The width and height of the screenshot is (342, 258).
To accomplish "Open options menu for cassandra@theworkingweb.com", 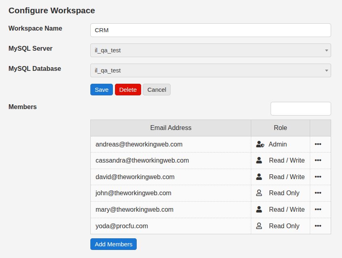I will (x=318, y=160).
